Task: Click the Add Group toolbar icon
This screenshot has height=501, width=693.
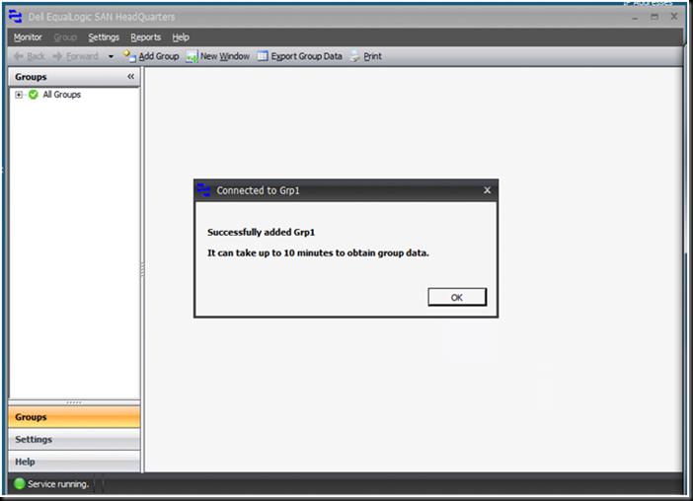Action: coord(129,56)
